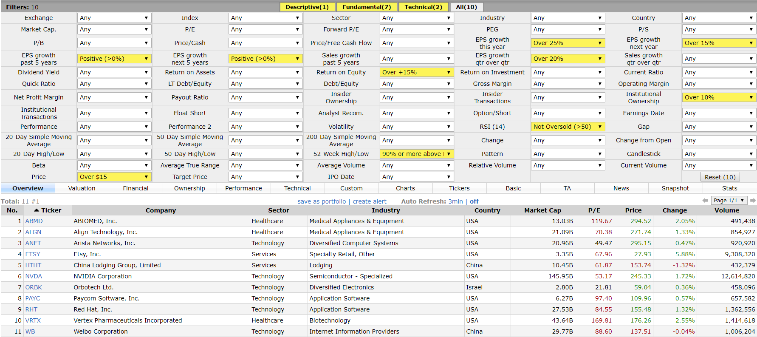757x337 pixels.
Task: Open the Tickers view tab
Action: point(459,188)
